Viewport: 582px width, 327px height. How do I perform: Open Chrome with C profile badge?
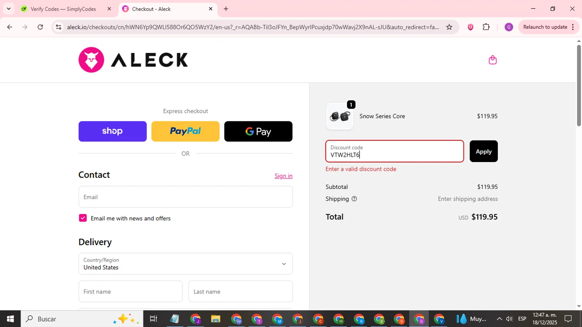pos(318,319)
